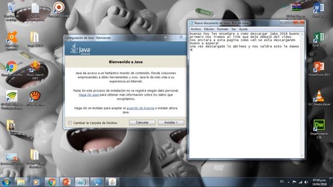Click Notepad's vertical scrollbar up arrow
The image size is (333, 187).
point(302,34)
